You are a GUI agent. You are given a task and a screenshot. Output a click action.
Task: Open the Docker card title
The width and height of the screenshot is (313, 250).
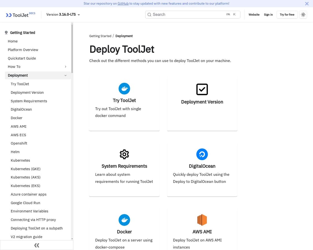point(124,232)
